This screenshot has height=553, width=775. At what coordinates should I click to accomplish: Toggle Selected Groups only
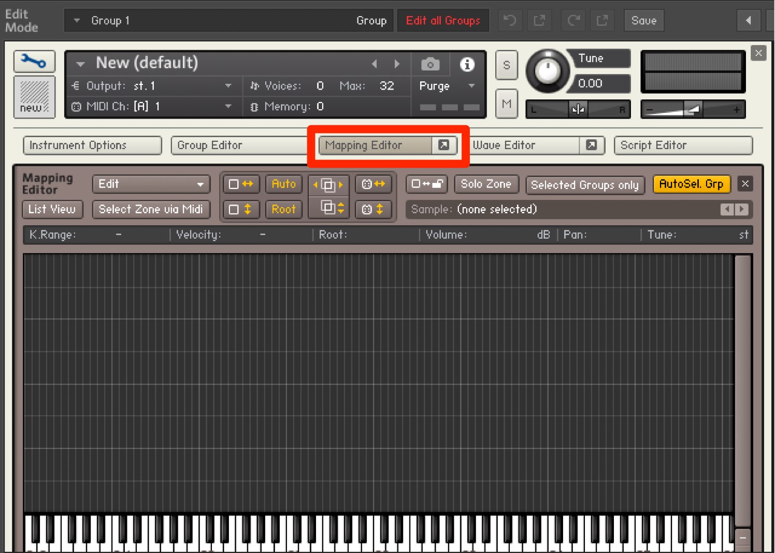[x=585, y=185]
